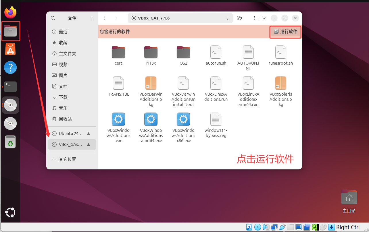Open the Files app in the dock
The image size is (369, 232).
[10, 31]
